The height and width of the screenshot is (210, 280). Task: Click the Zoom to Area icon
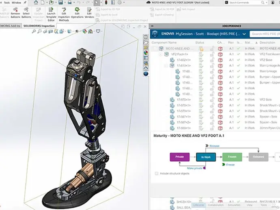(39, 31)
